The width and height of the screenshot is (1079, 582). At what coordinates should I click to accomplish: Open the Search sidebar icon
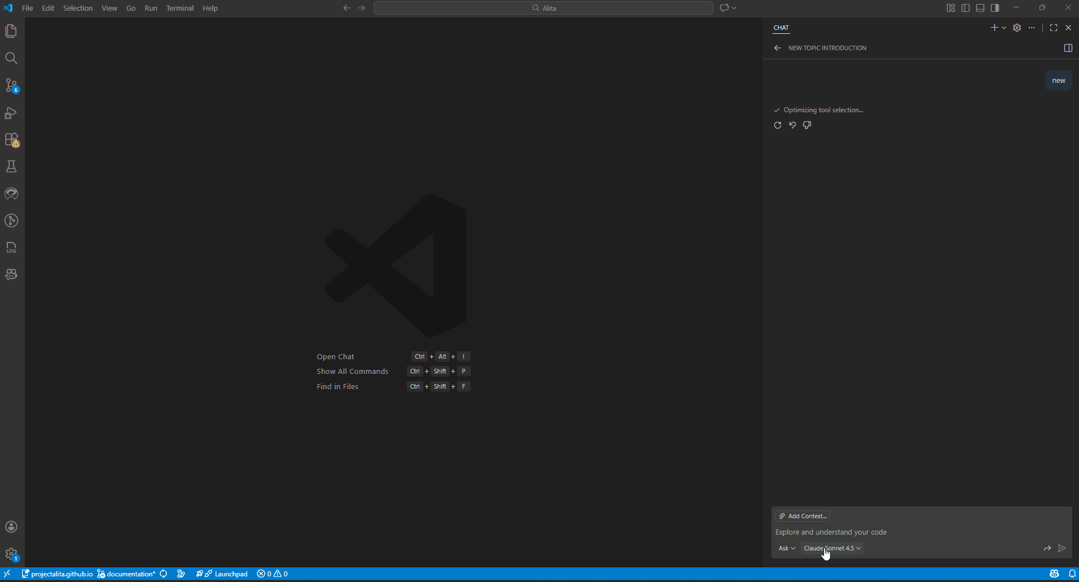click(x=11, y=58)
